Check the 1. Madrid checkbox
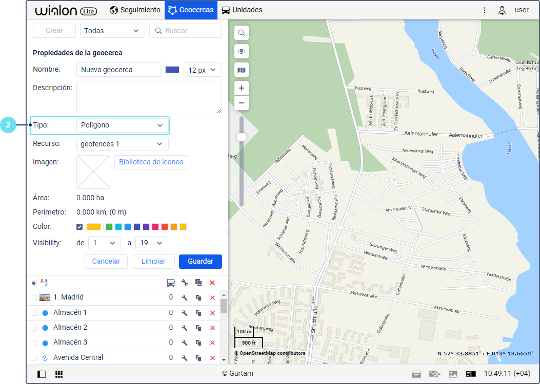The image size is (540, 384). click(34, 297)
